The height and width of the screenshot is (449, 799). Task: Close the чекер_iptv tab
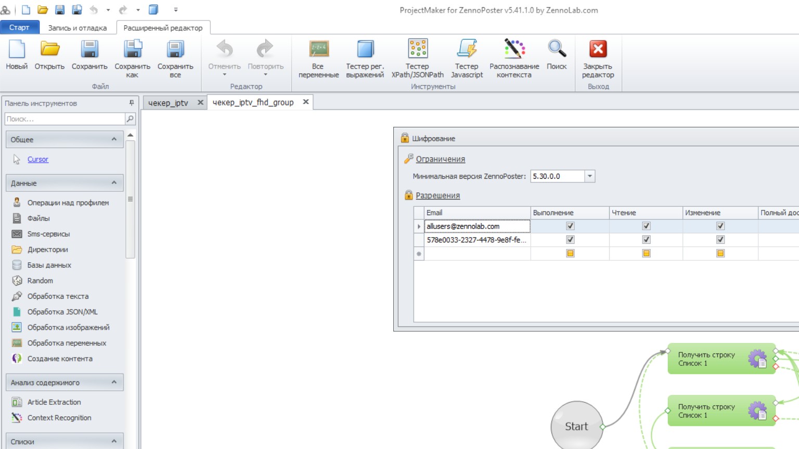[200, 102]
